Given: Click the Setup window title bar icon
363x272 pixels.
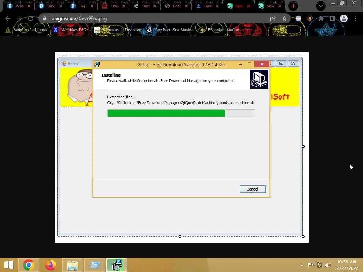Looking at the screenshot, I should (x=97, y=64).
